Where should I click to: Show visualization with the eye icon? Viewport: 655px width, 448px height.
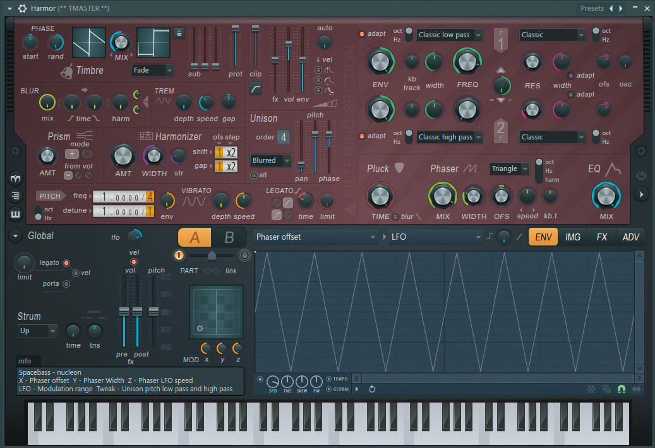[641, 175]
